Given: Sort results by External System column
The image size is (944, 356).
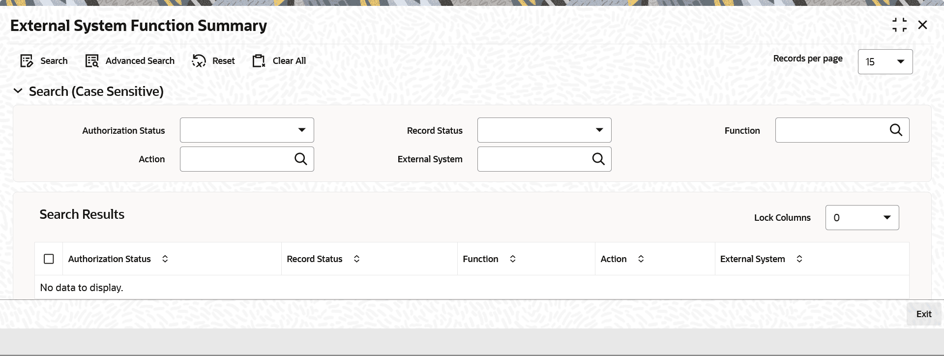Looking at the screenshot, I should click(x=799, y=259).
